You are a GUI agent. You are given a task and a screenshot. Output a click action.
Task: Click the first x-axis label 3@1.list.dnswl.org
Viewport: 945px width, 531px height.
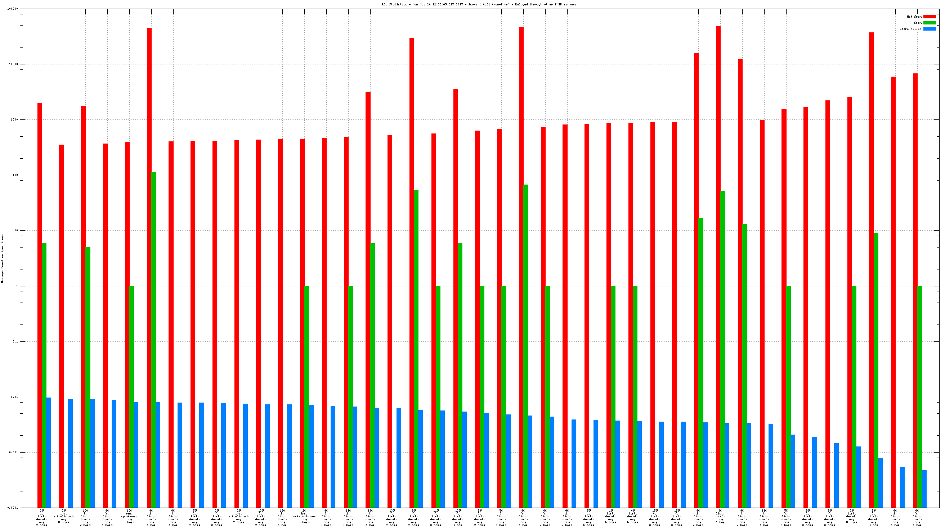[x=41, y=517]
